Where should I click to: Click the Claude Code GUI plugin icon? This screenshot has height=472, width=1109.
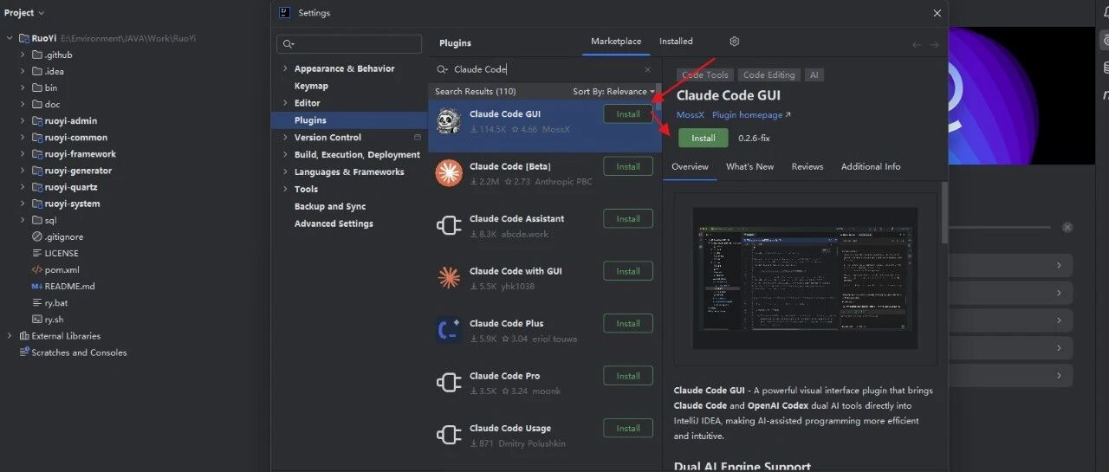[x=449, y=121]
